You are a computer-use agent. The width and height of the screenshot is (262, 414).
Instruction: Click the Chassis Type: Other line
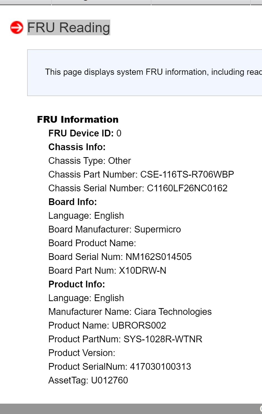[90, 161]
